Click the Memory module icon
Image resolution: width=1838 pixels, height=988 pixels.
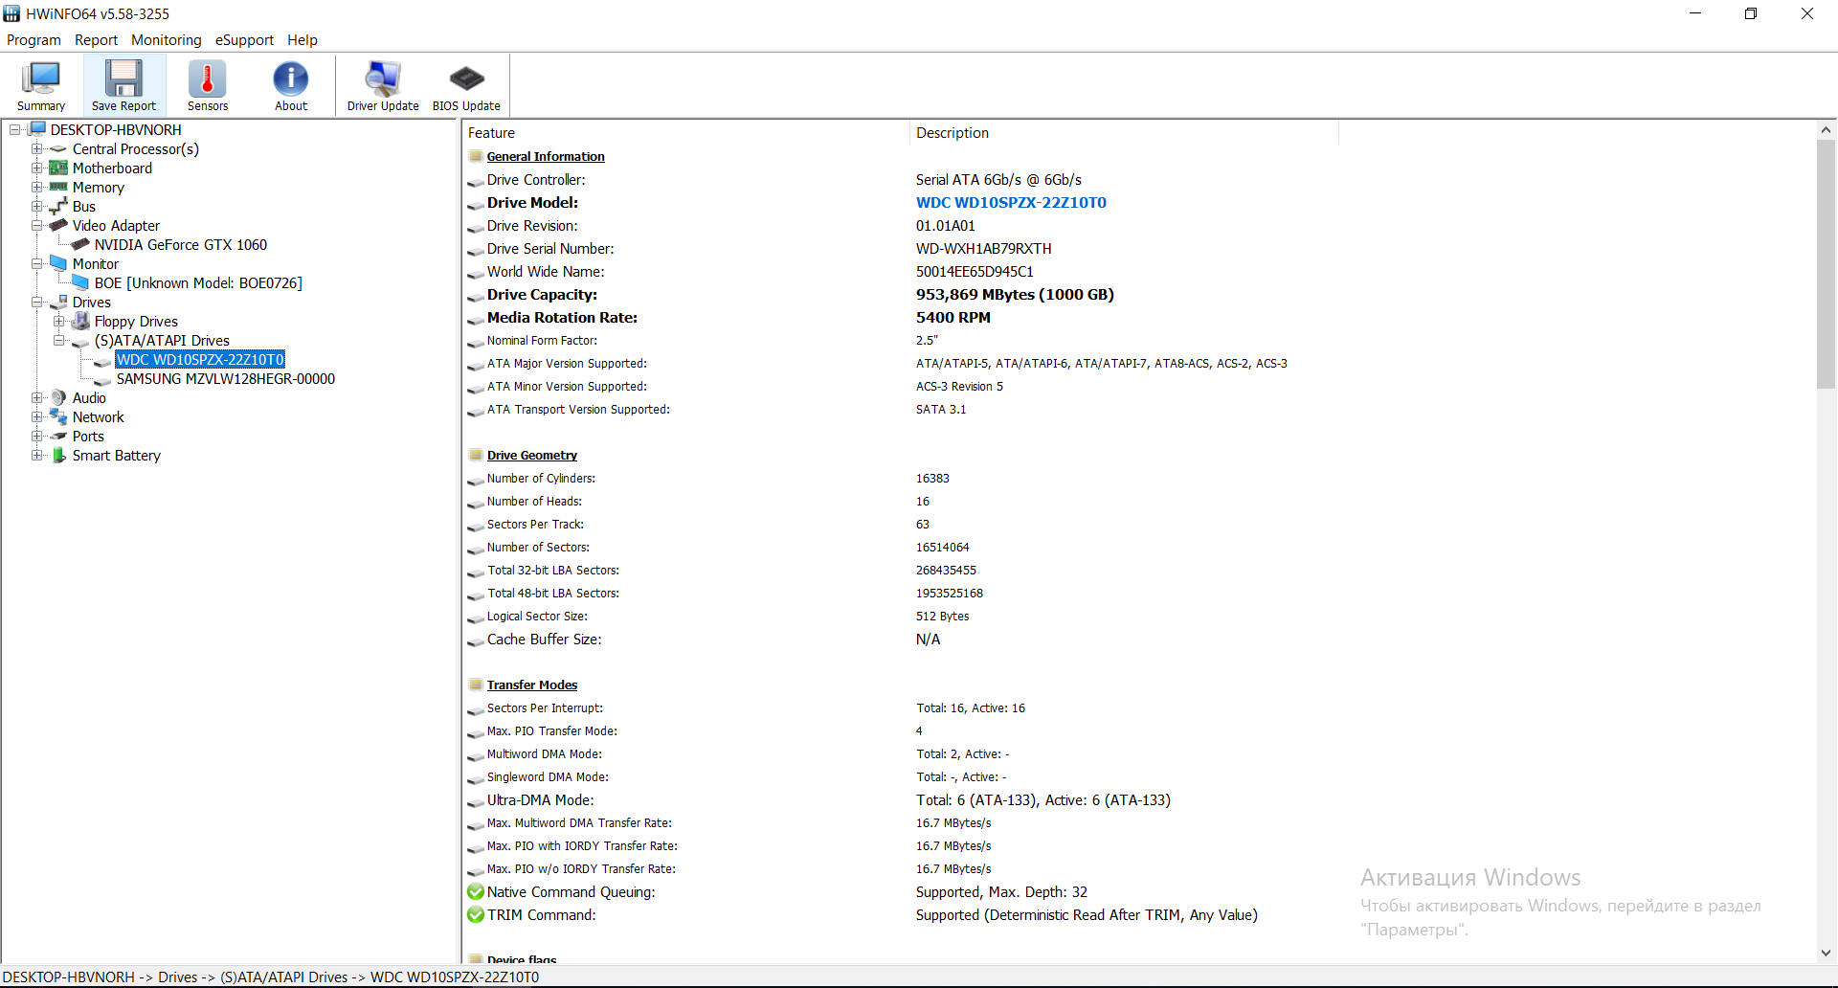click(58, 188)
